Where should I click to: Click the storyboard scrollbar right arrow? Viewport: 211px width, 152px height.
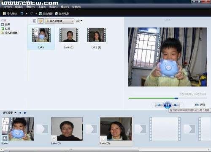pos(209,149)
